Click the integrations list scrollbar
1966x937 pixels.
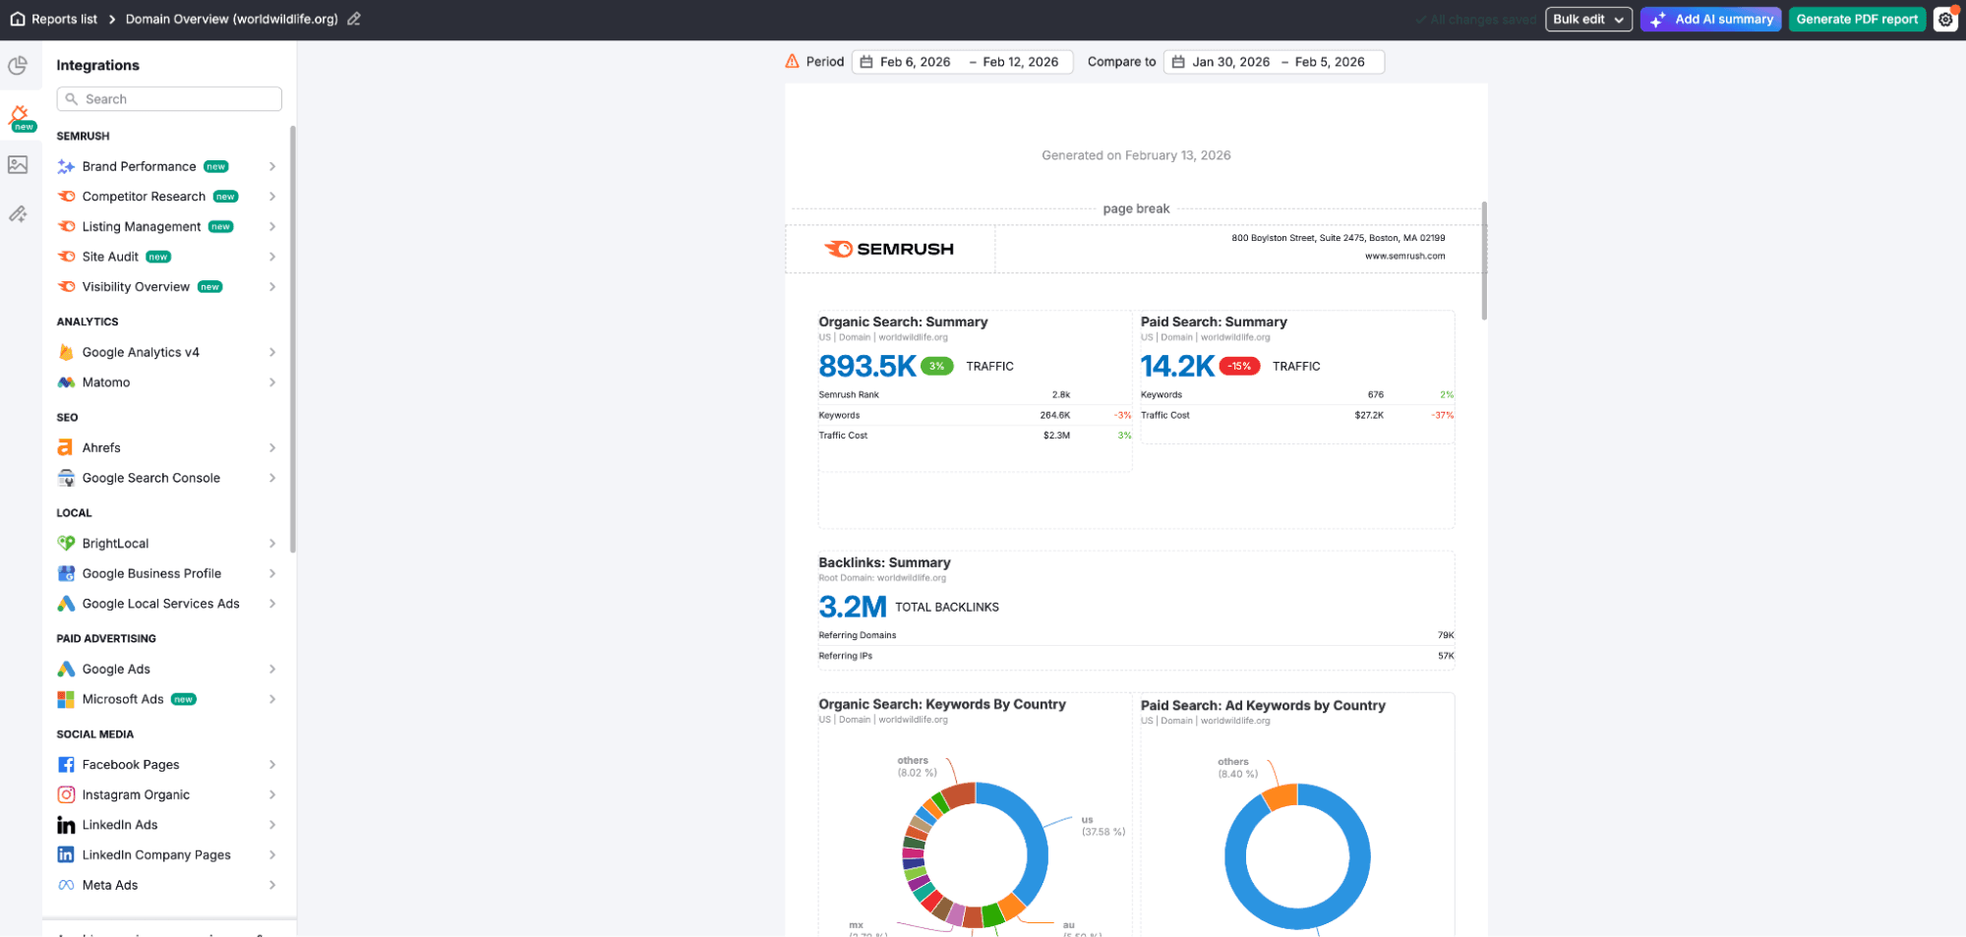tap(292, 338)
